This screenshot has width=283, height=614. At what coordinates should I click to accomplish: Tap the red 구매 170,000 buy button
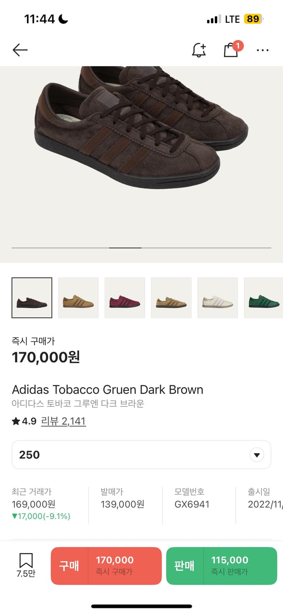(x=106, y=566)
